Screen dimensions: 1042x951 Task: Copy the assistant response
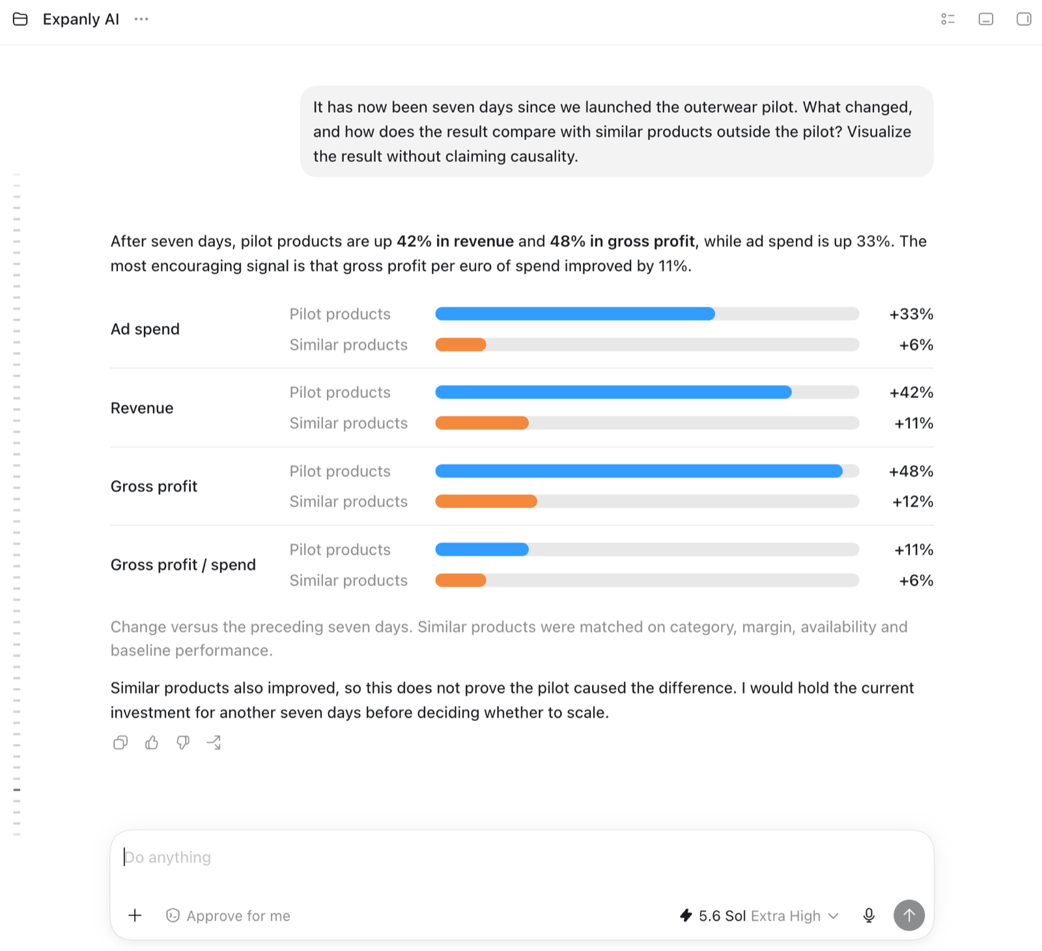tap(120, 743)
